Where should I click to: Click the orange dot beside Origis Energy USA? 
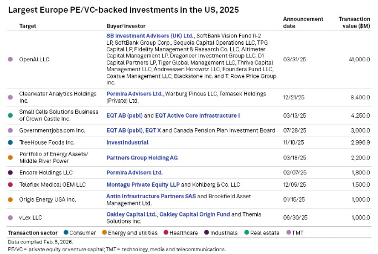[11, 199]
